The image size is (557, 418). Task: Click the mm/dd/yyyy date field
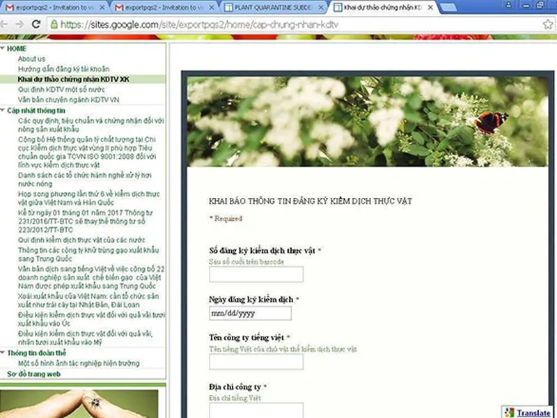pyautogui.click(x=250, y=313)
